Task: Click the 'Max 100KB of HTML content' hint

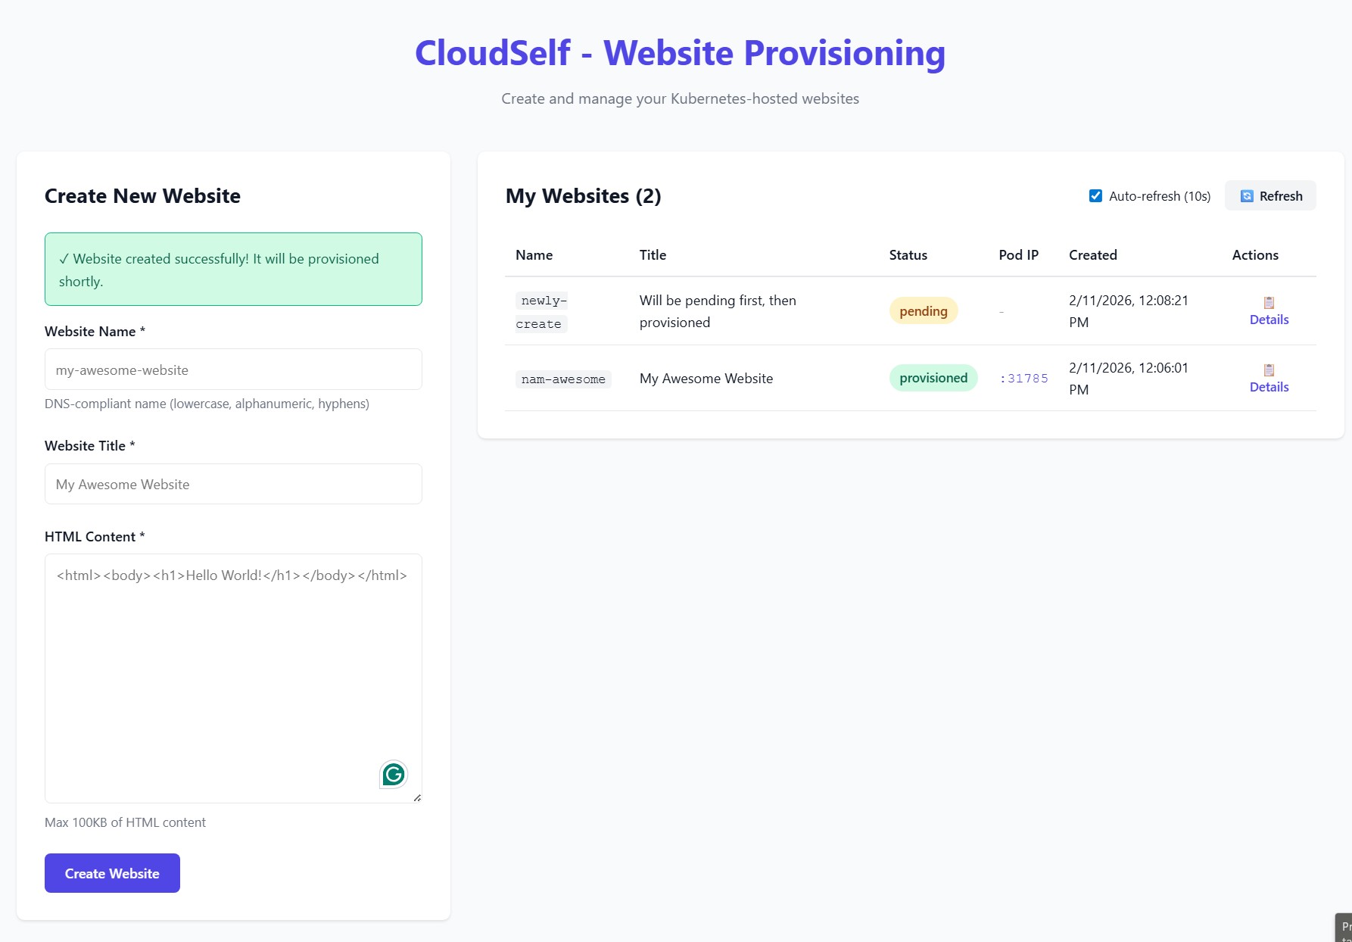Action: (125, 822)
